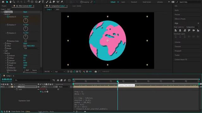
Task: Open the Rotation Order XYZ dropdown
Action: pyautogui.click(x=31, y=41)
